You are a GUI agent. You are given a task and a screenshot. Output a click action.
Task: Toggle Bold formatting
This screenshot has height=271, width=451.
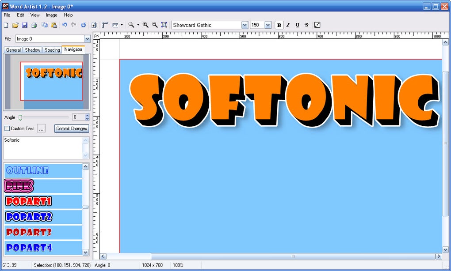tap(279, 25)
